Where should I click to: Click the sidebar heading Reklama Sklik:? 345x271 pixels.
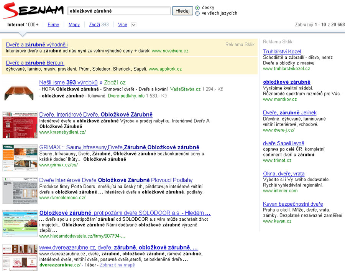click(278, 41)
